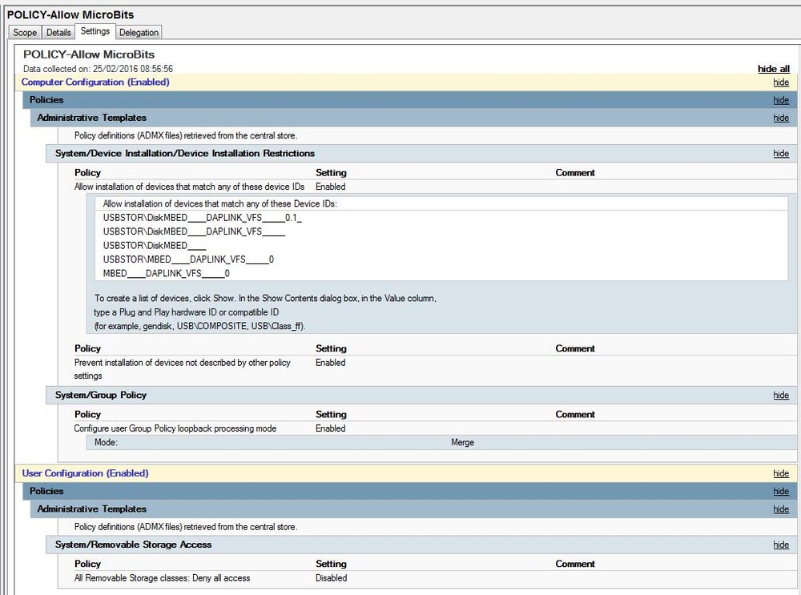Select 'All Removable Storage classes: Deny all access'
801x595 pixels.
pyautogui.click(x=162, y=577)
